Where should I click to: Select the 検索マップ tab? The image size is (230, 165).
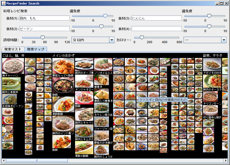coord(36,49)
